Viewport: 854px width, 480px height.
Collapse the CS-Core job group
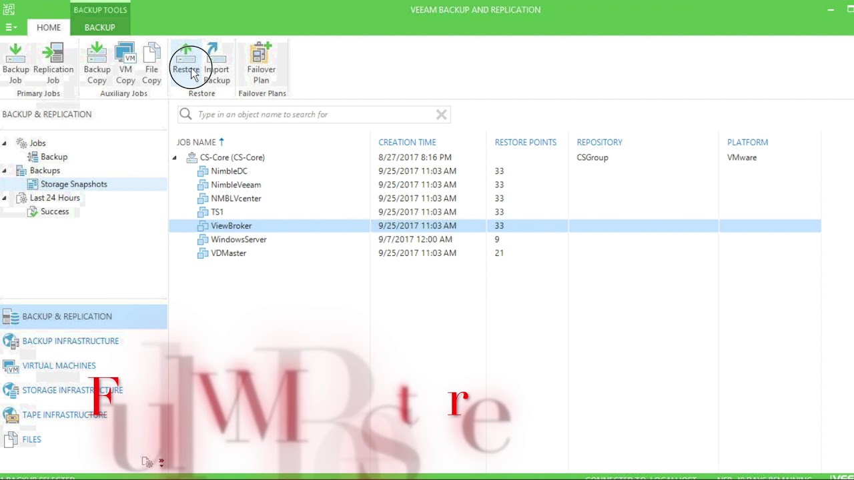[x=175, y=158]
